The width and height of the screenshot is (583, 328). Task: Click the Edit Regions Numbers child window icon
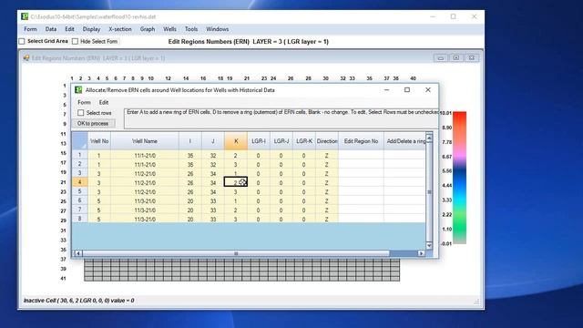pos(26,58)
